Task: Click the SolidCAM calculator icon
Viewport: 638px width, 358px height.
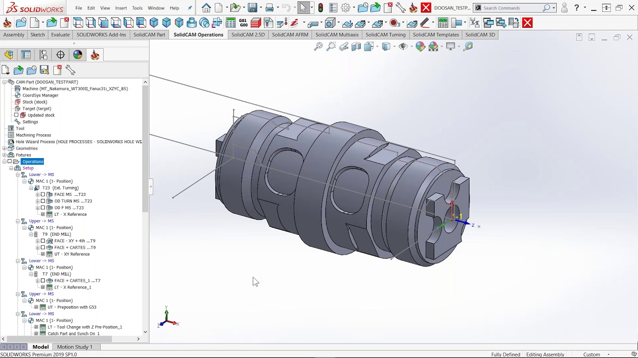Action: 231,23
